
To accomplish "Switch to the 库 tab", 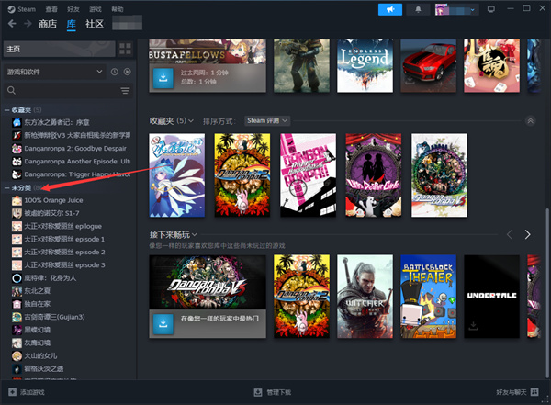I will click(x=71, y=24).
